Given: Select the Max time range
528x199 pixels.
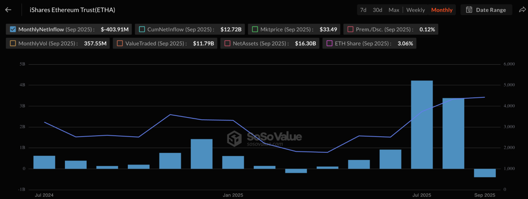Looking at the screenshot, I should [x=394, y=10].
